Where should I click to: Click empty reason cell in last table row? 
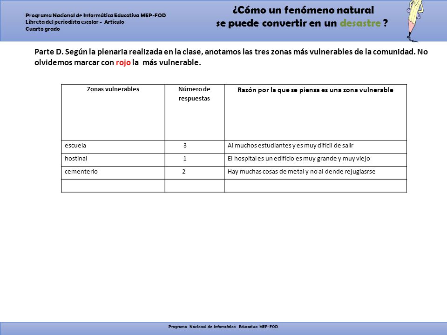[315, 186]
